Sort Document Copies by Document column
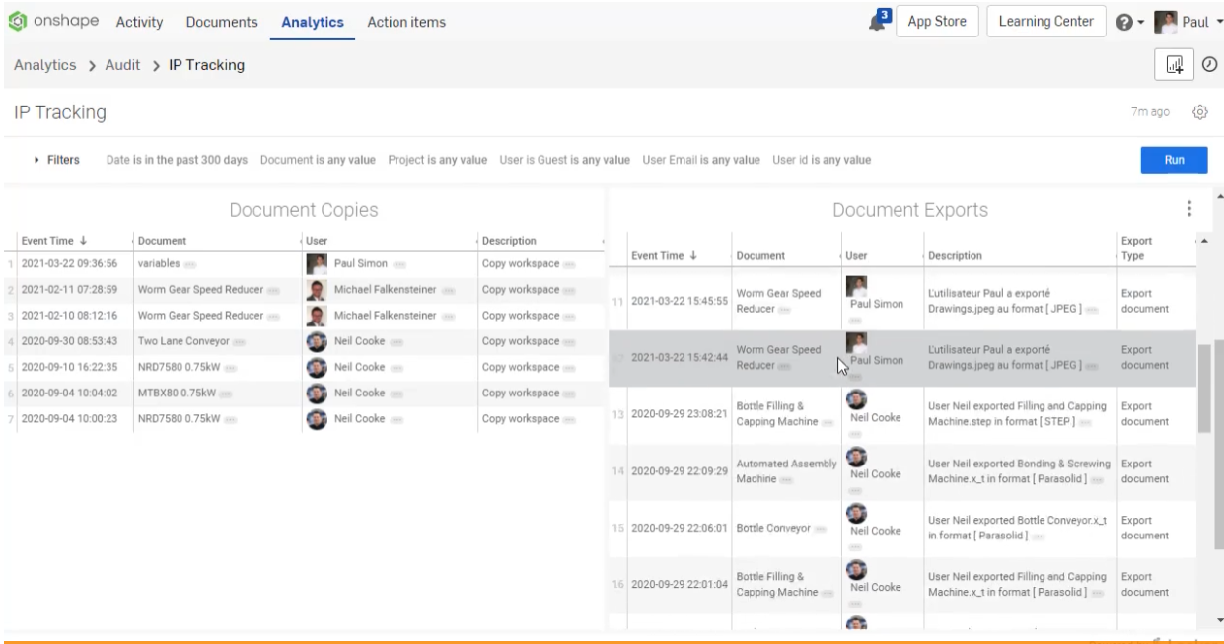 [x=163, y=241]
